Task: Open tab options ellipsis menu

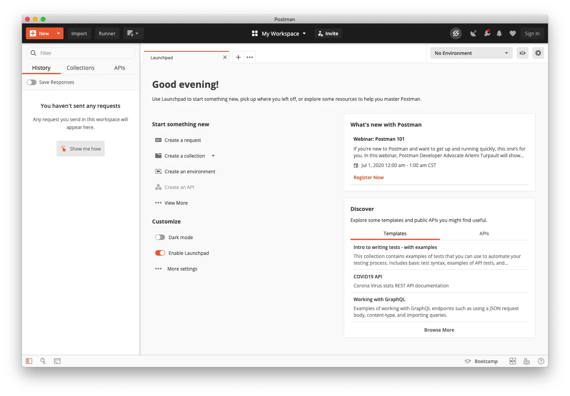Action: click(x=250, y=57)
